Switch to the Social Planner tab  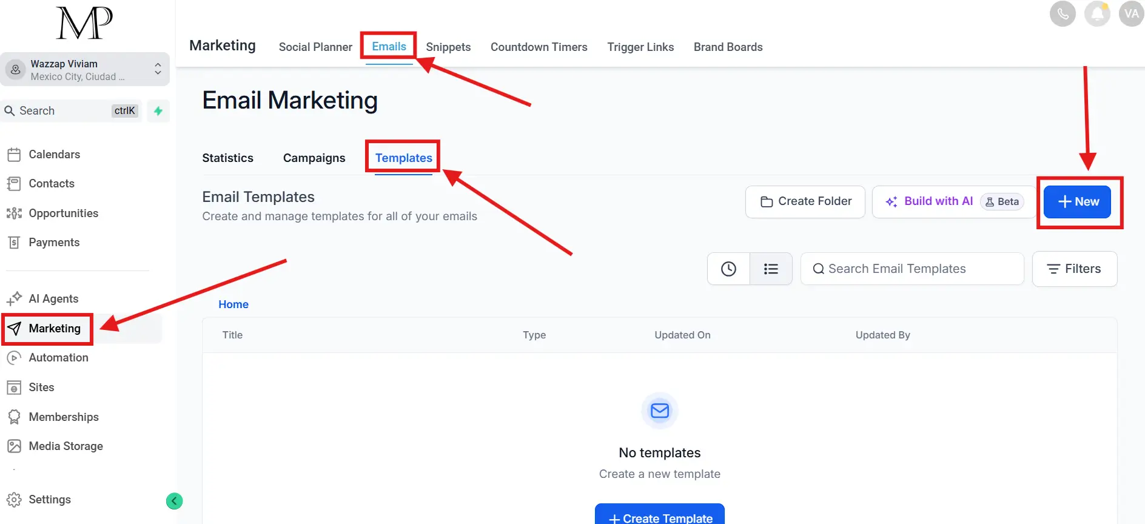[315, 47]
